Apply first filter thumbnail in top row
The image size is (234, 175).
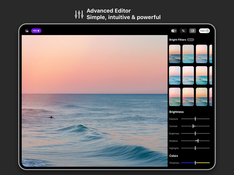(175, 54)
